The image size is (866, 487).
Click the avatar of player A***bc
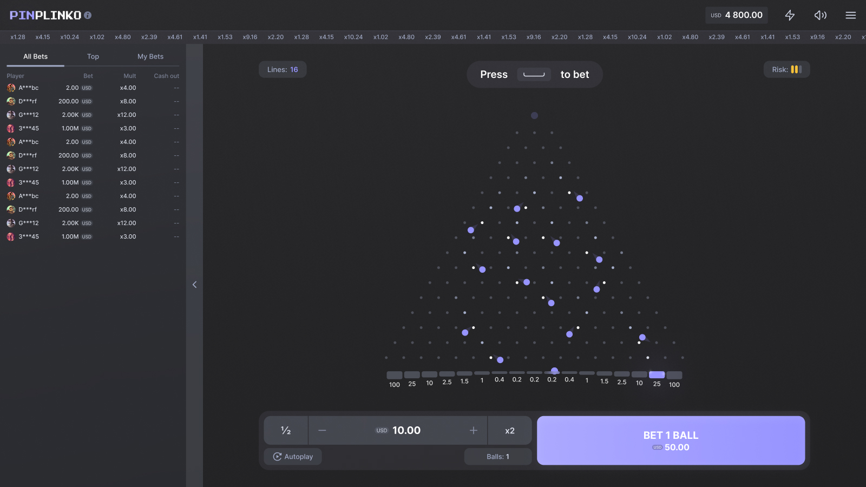pos(11,88)
